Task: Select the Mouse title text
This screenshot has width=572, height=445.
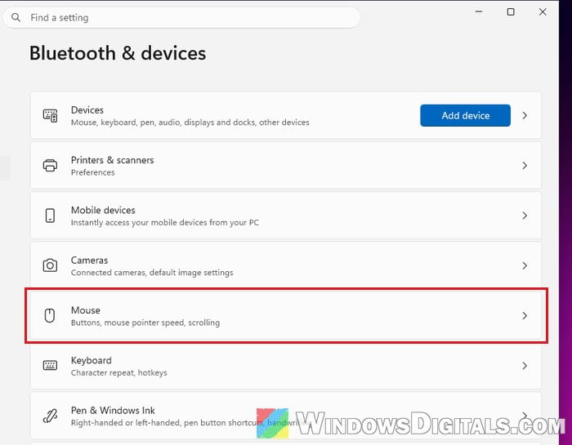Action: coord(85,310)
